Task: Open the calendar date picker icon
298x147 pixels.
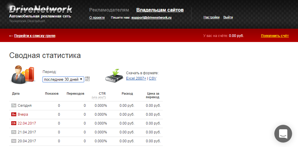Action: pyautogui.click(x=87, y=79)
